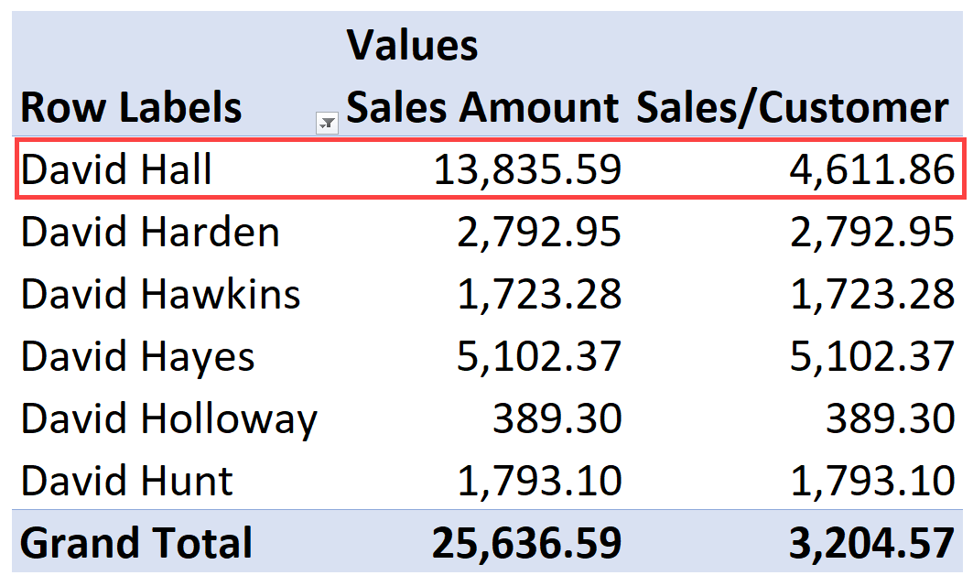
Task: Select the David Hawkins row label
Action: [161, 294]
